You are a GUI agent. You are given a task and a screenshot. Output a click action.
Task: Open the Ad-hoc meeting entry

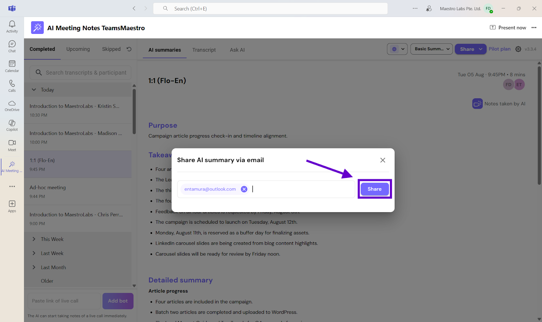78,192
